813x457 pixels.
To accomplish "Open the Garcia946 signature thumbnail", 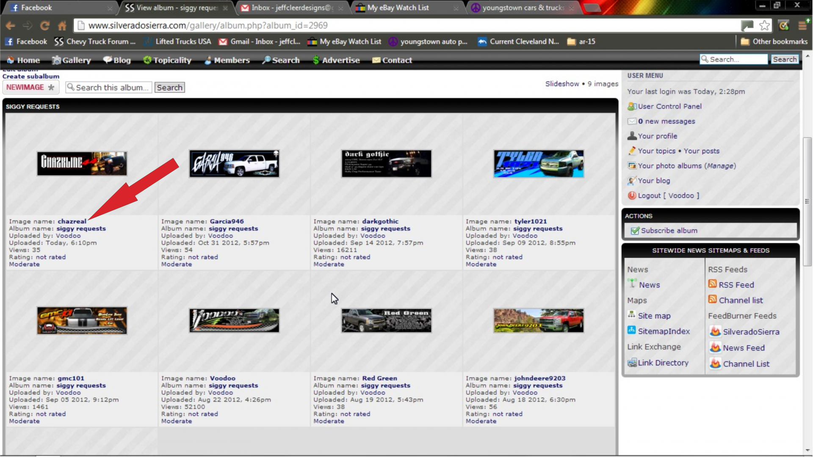I will click(x=234, y=163).
